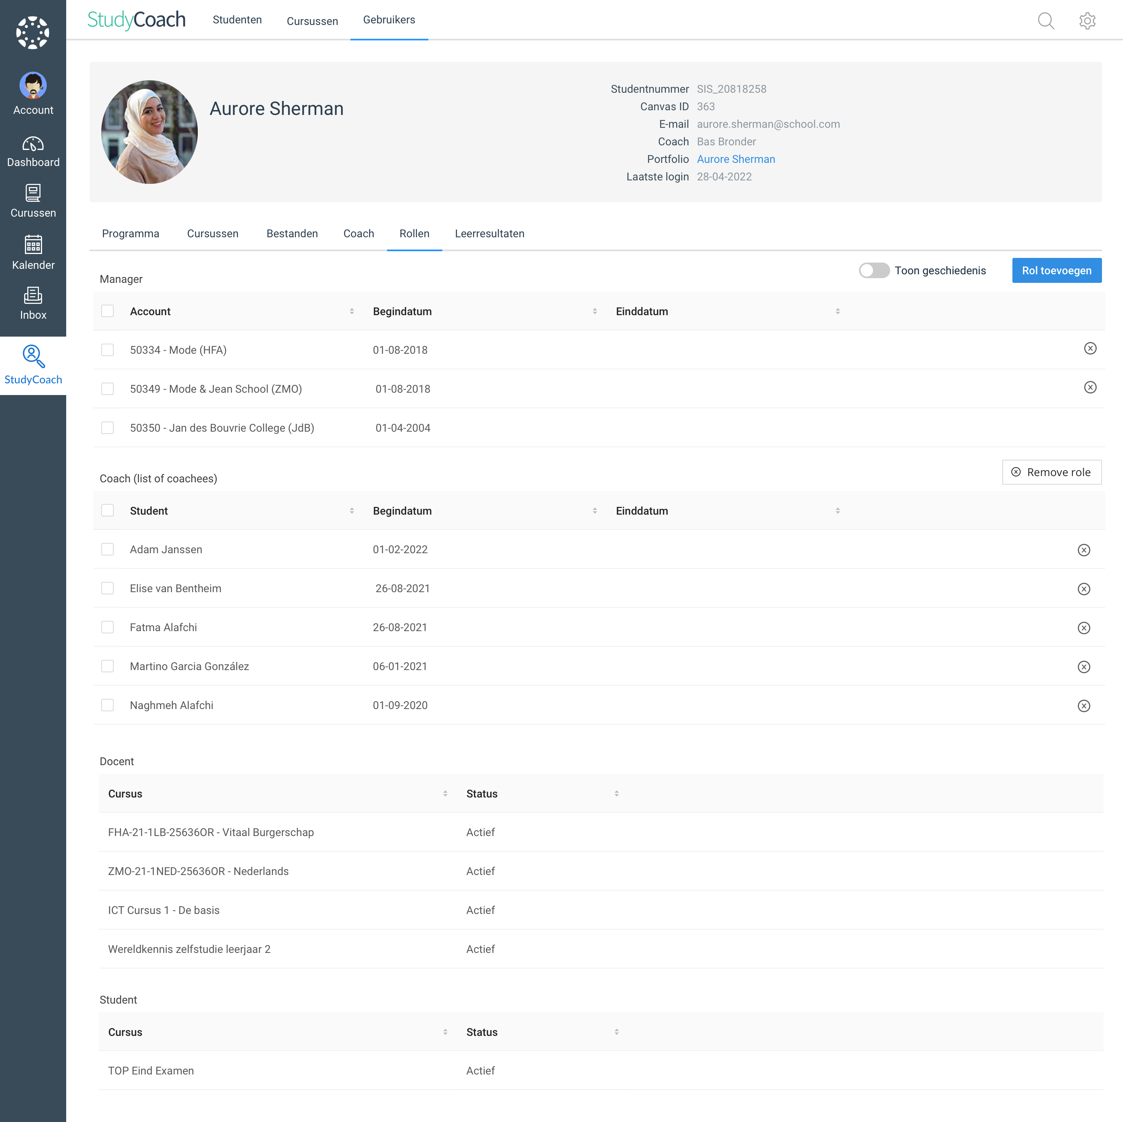Sort Docent table by Status
1123x1122 pixels.
pyautogui.click(x=617, y=794)
